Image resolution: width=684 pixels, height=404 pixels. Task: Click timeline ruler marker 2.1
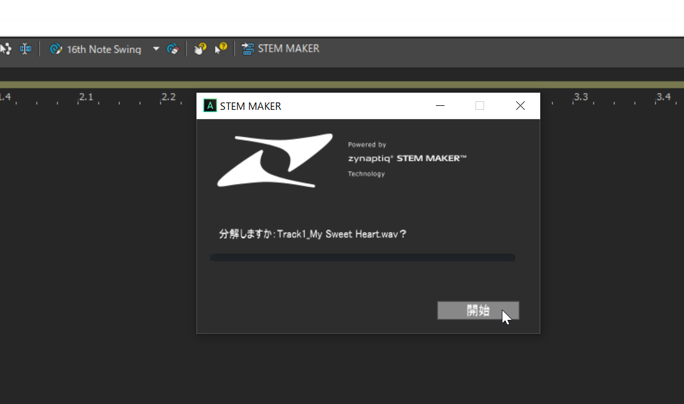point(86,97)
